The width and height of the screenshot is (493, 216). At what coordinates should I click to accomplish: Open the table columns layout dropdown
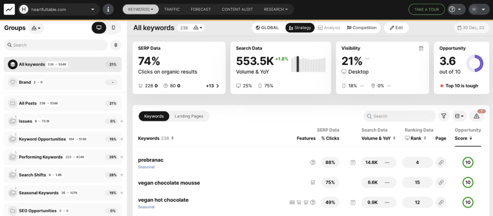coord(459,116)
